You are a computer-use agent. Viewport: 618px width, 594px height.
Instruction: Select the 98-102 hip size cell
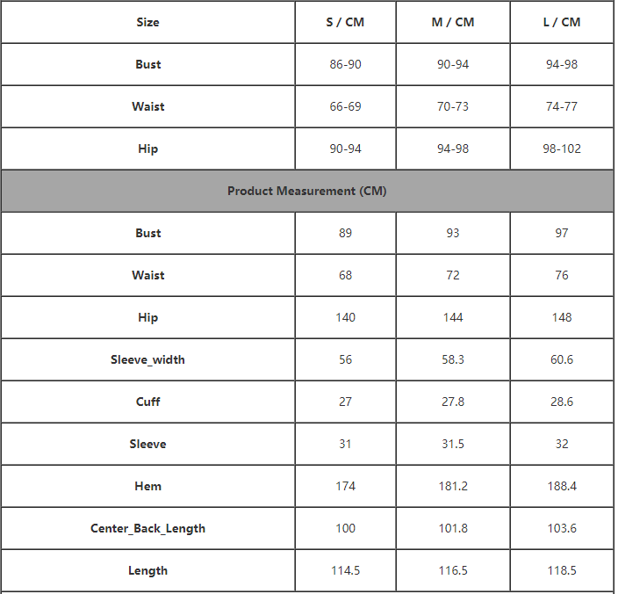561,148
